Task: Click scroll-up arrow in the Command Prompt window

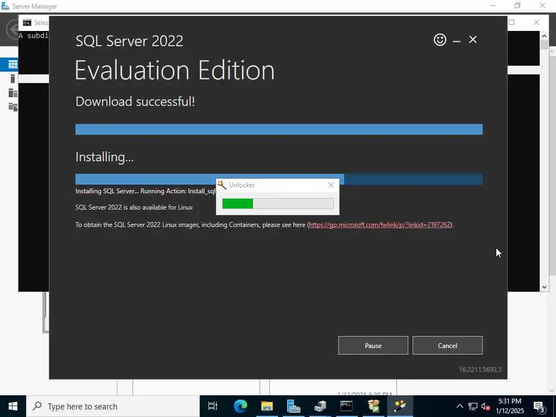Action: [x=544, y=35]
